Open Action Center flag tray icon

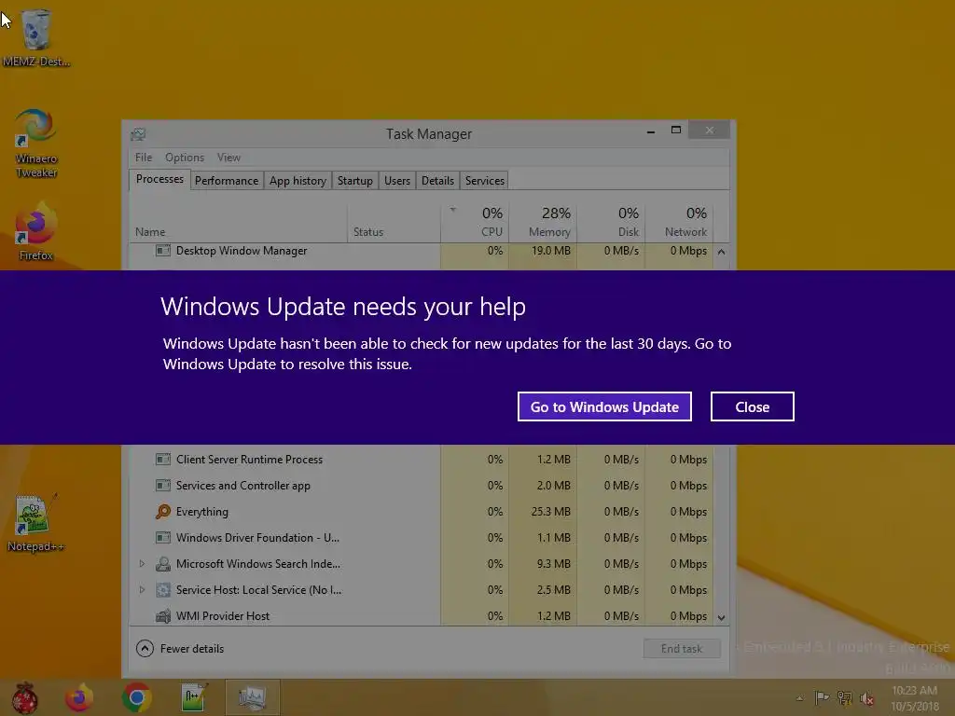(822, 697)
